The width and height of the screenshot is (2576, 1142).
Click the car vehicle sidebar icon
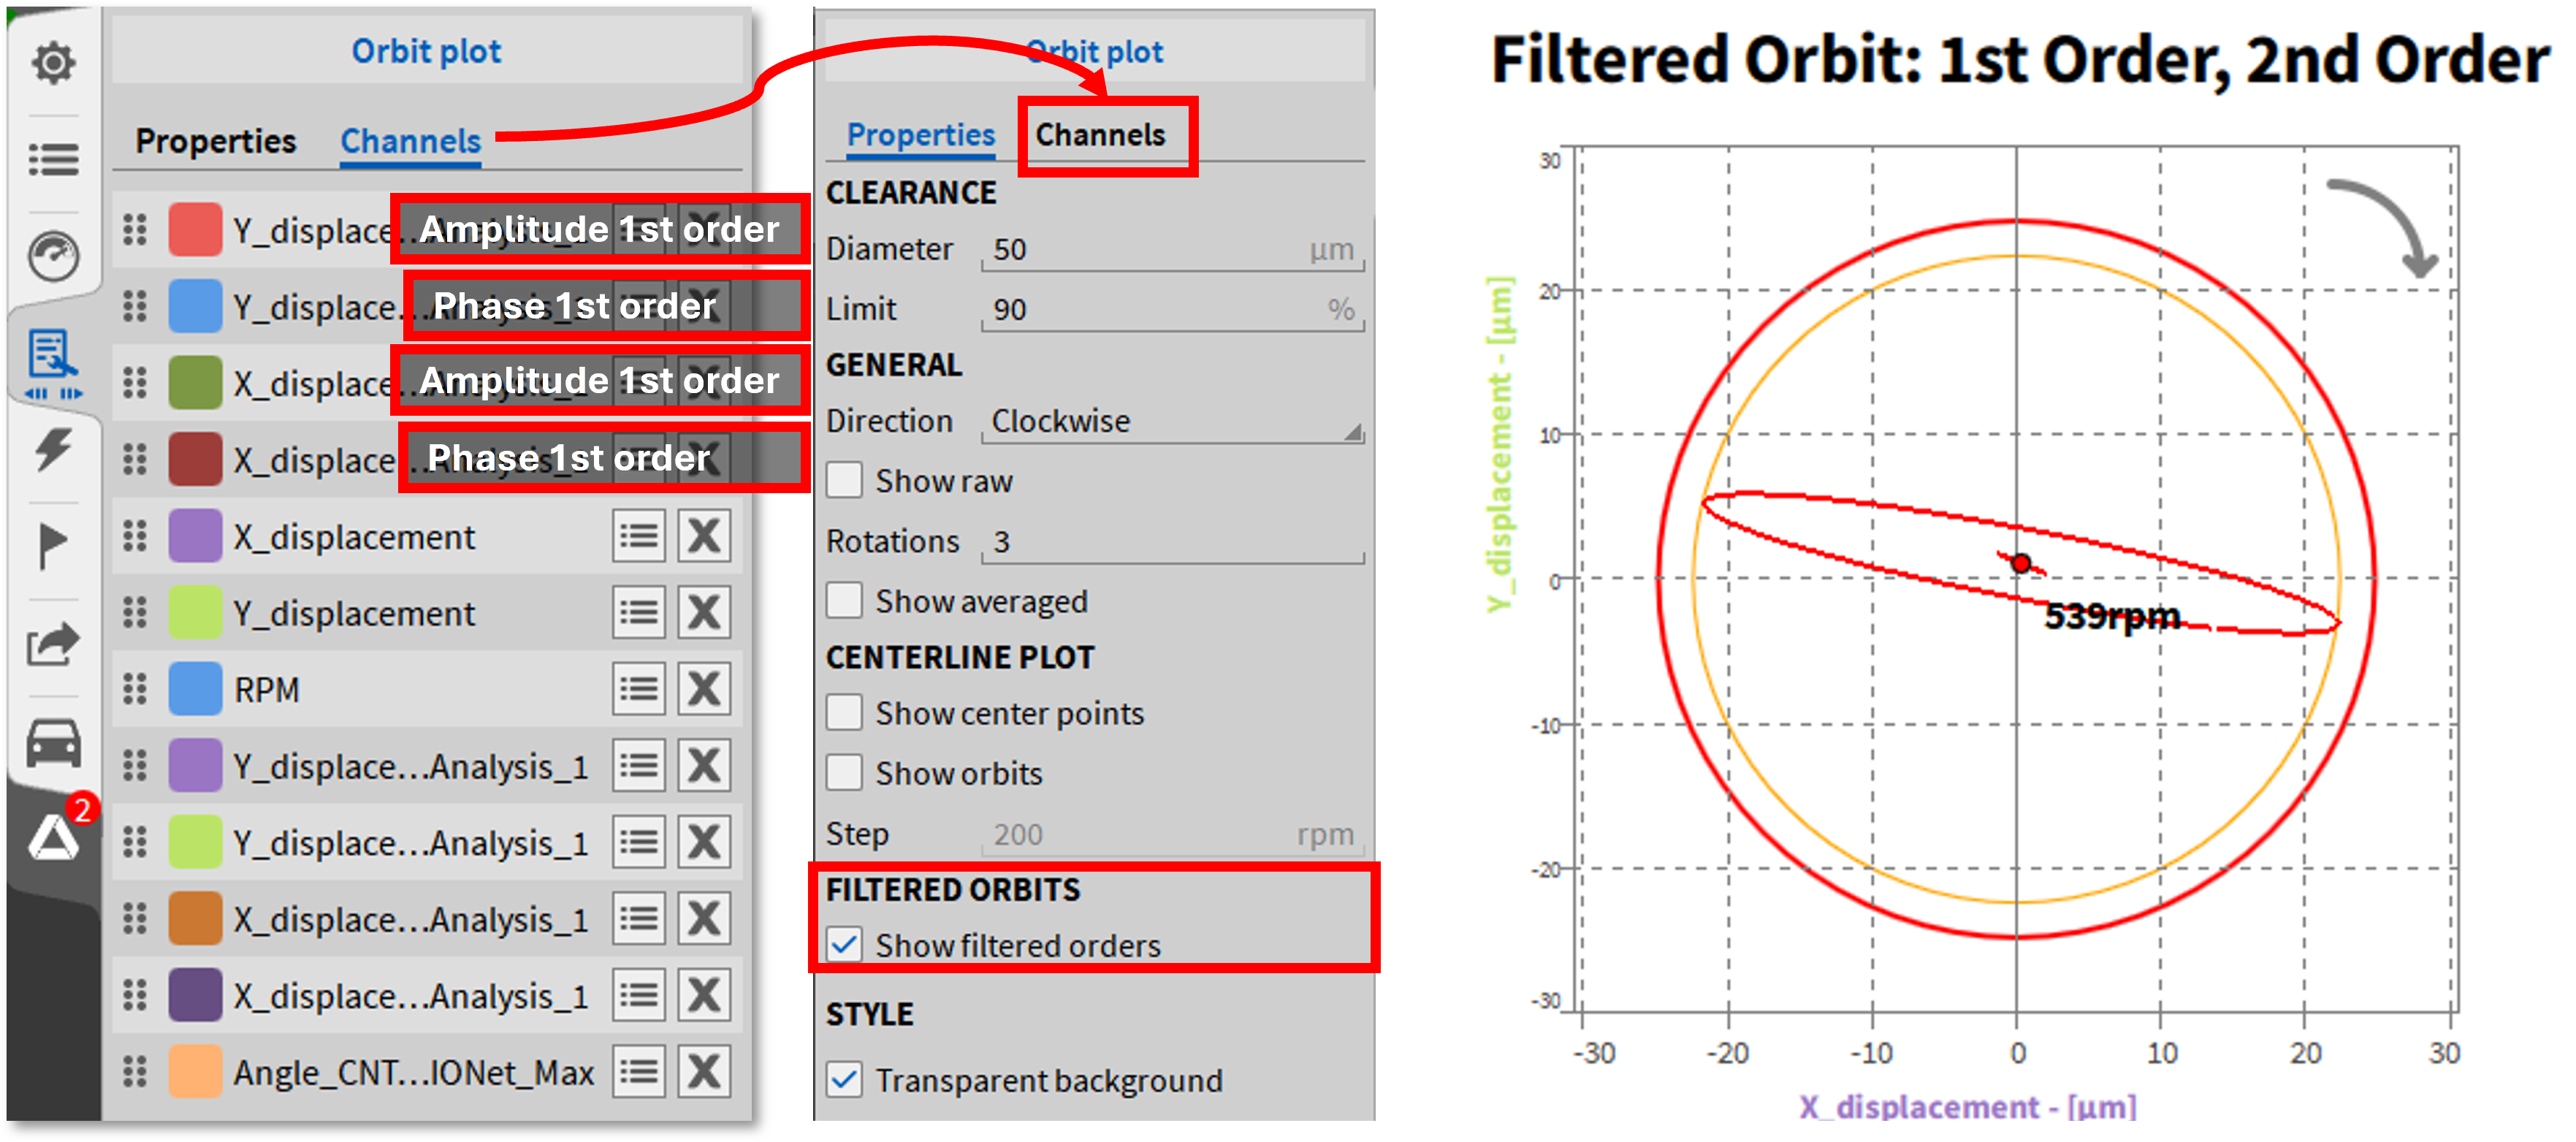tap(53, 743)
